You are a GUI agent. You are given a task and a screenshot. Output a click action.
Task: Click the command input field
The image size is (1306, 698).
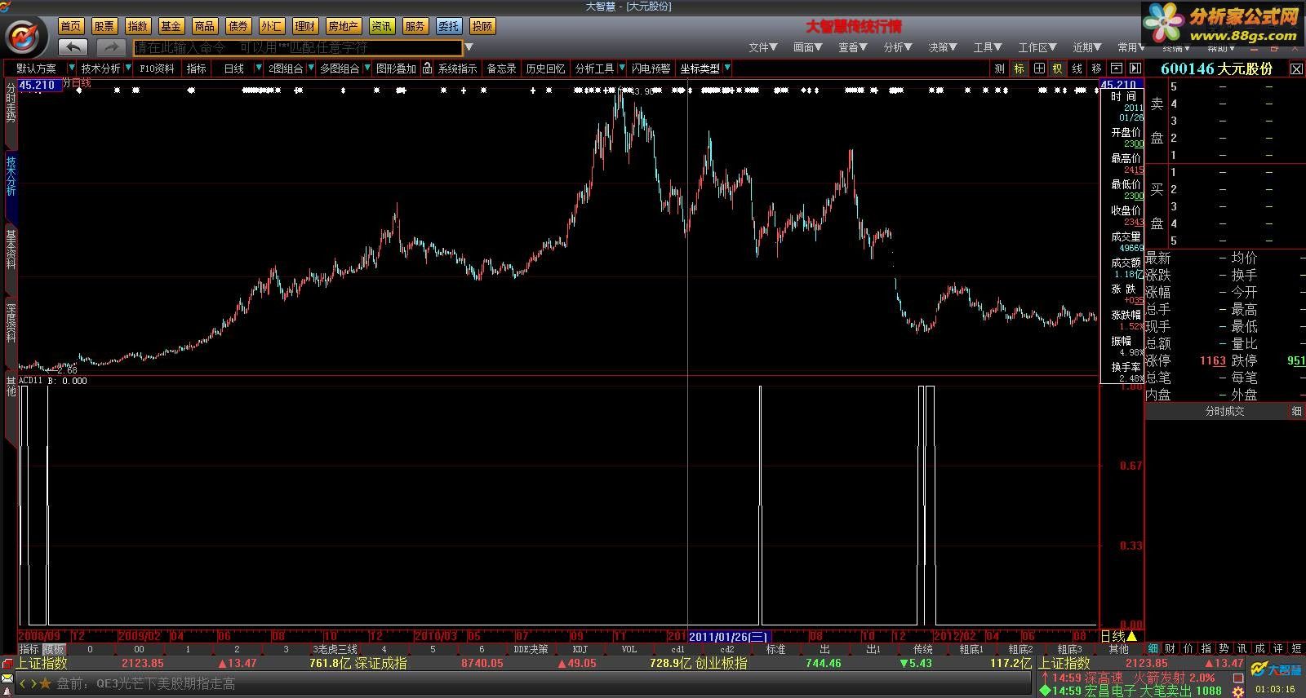[297, 47]
